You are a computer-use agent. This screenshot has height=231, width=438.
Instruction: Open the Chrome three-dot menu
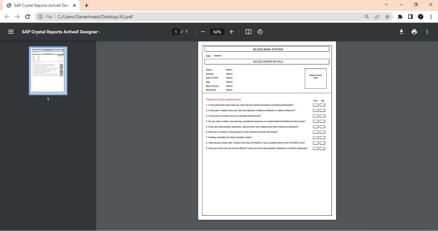click(x=431, y=17)
